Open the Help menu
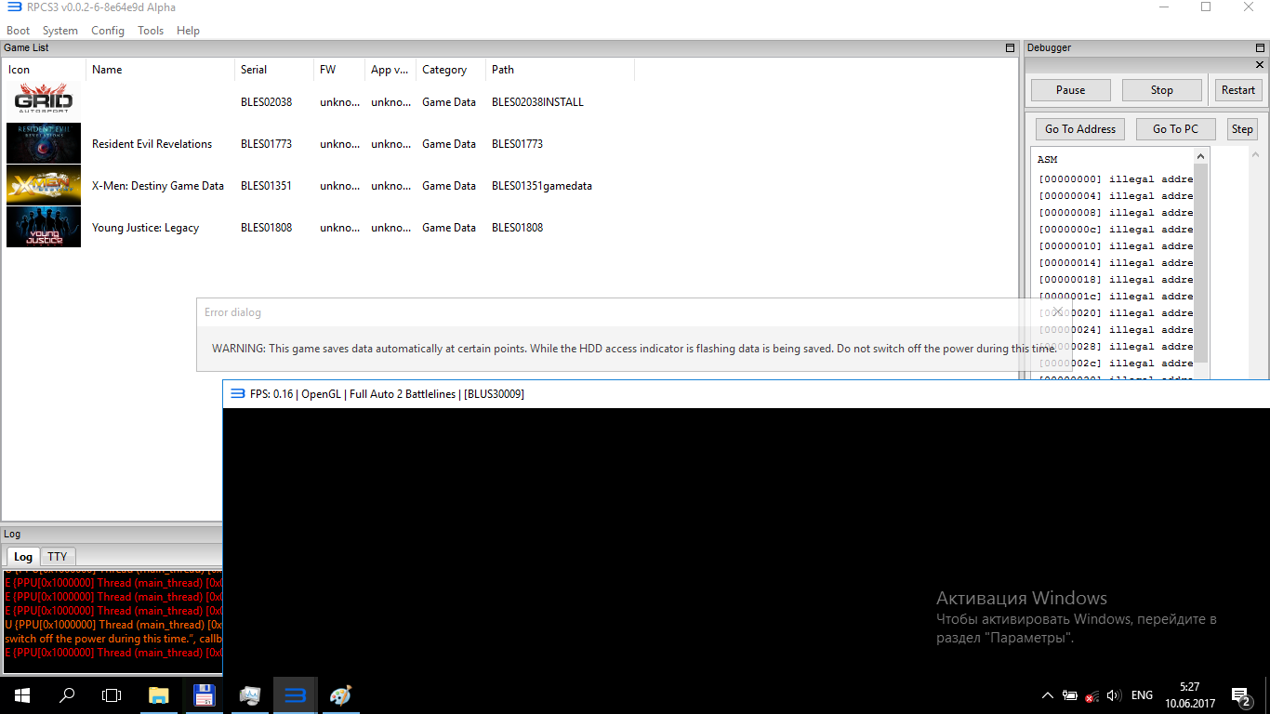This screenshot has width=1270, height=714. click(x=188, y=31)
